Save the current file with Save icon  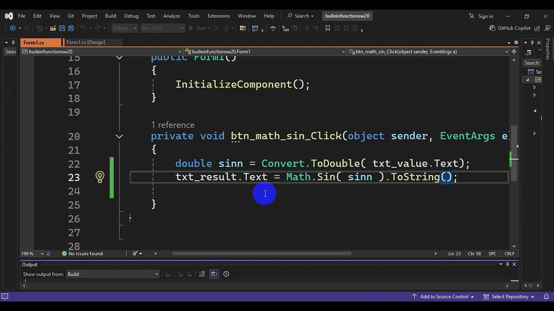[62, 28]
